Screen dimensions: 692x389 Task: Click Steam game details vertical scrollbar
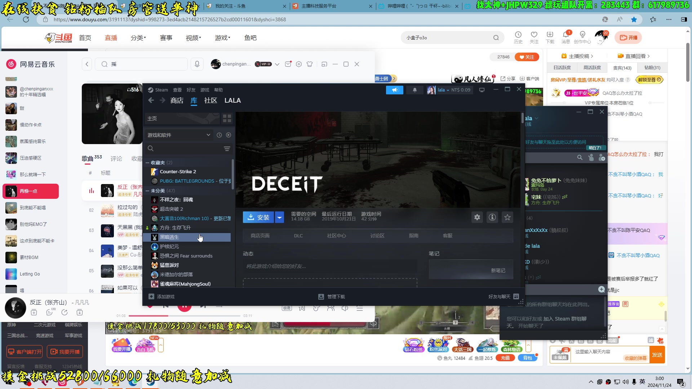pos(523,118)
